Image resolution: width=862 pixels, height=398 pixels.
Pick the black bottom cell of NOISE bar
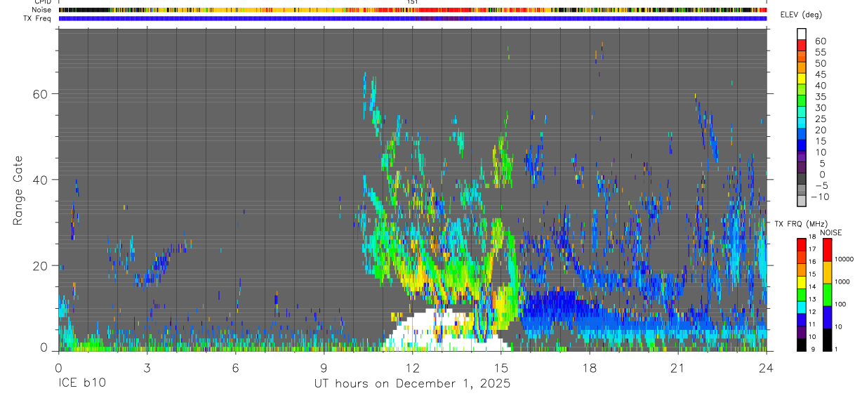coord(826,339)
